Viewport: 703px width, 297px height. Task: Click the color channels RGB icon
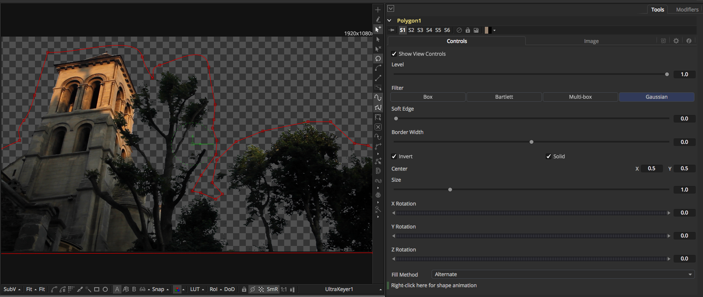click(x=177, y=289)
